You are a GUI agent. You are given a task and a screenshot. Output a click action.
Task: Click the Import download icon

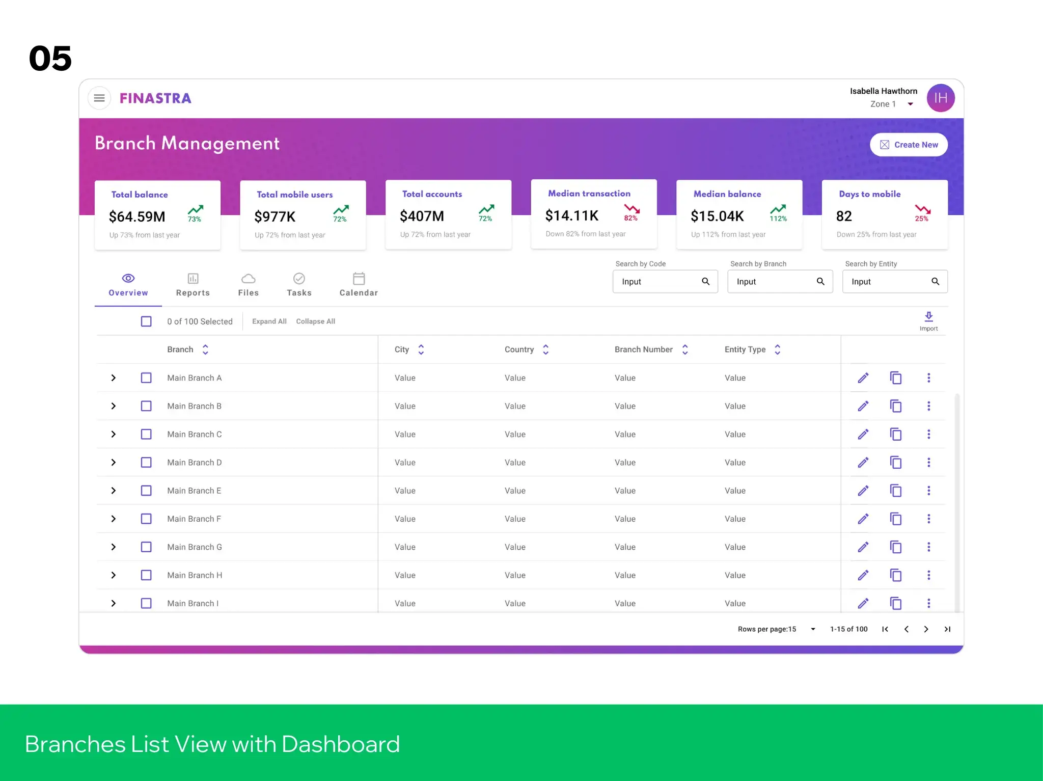pyautogui.click(x=928, y=317)
